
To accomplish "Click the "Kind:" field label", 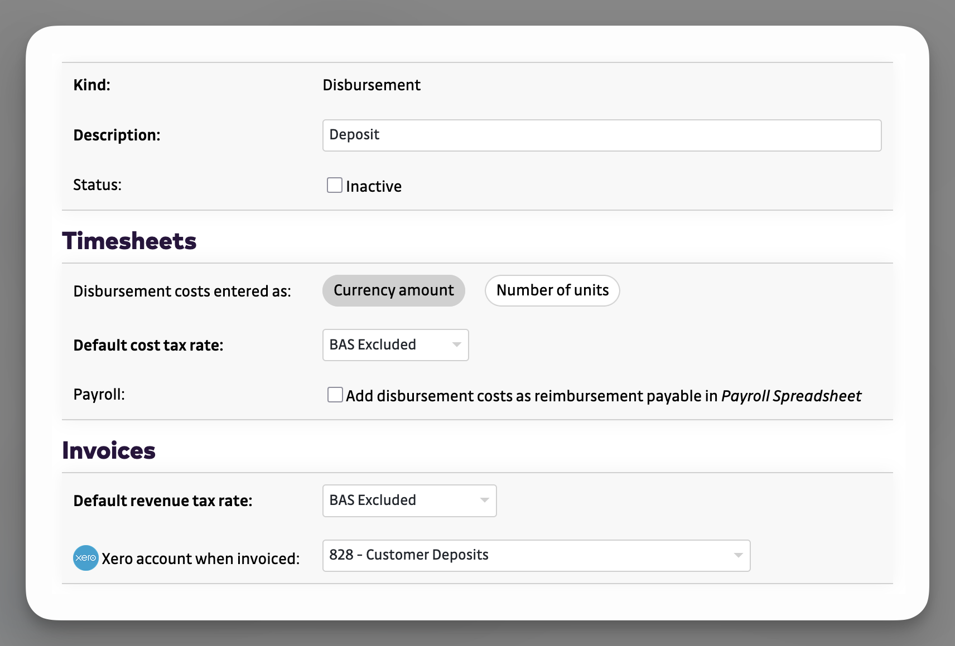I will tap(92, 85).
